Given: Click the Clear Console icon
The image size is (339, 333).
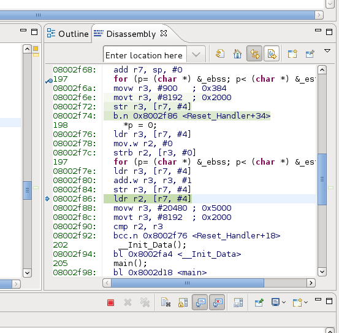Looking at the screenshot, I should [166, 302].
